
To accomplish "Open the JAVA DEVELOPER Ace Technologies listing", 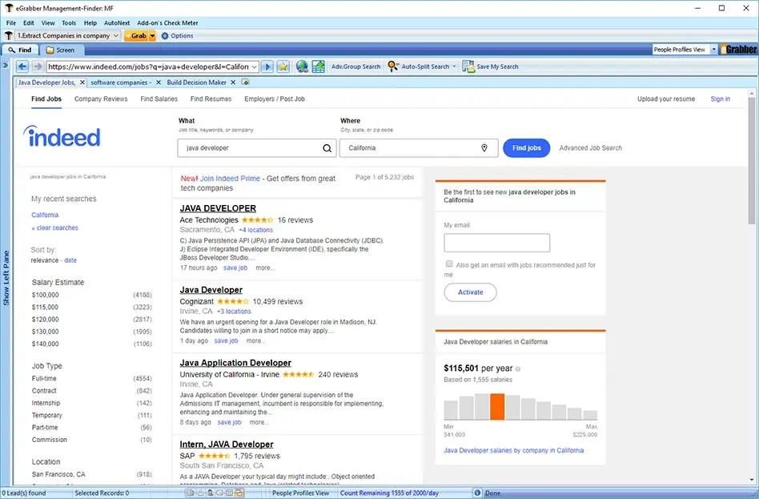I will [x=218, y=208].
